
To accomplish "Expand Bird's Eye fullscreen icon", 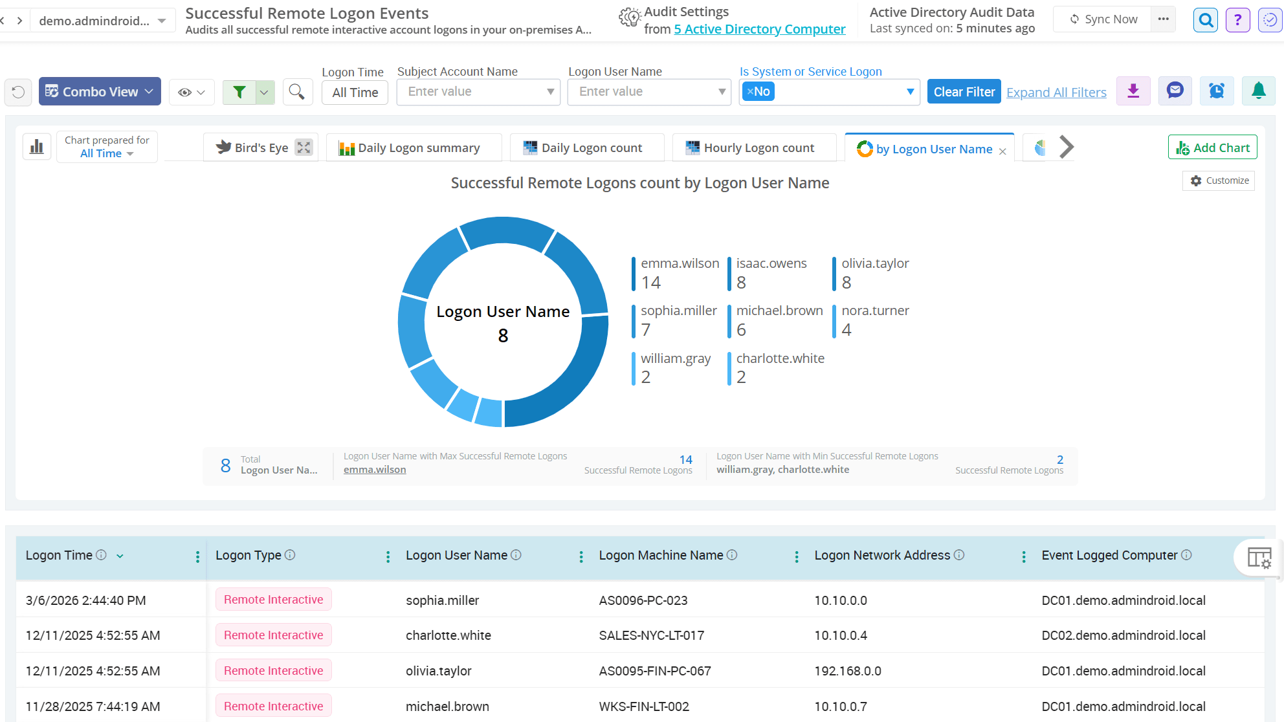I will tap(304, 148).
